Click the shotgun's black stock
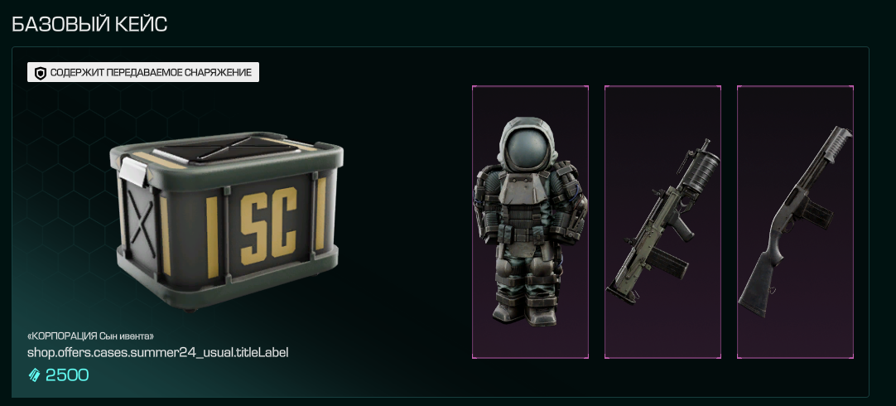The image size is (896, 406). coord(760,283)
